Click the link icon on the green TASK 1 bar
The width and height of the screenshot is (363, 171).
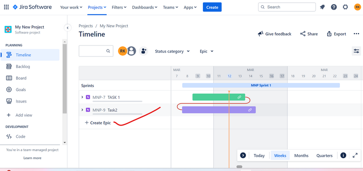tap(240, 97)
